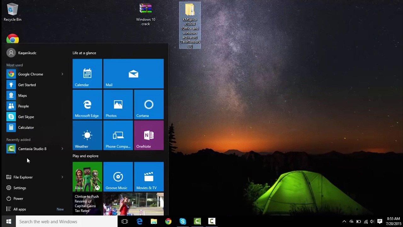Viewport: 403px width, 227px height.
Task: Open the white Camtasia Recorder taskbar icon
Action: click(x=212, y=221)
